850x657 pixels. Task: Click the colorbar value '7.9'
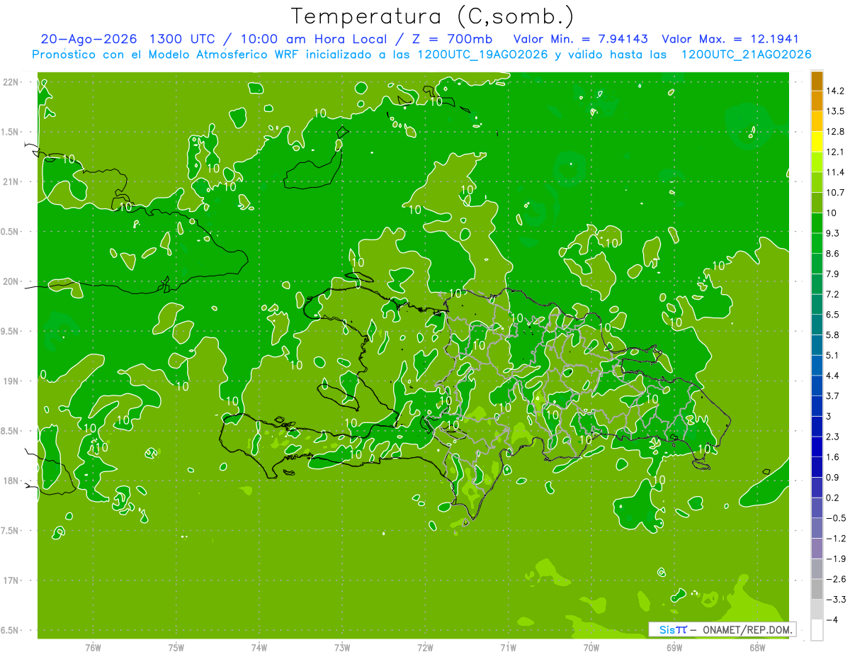833,274
